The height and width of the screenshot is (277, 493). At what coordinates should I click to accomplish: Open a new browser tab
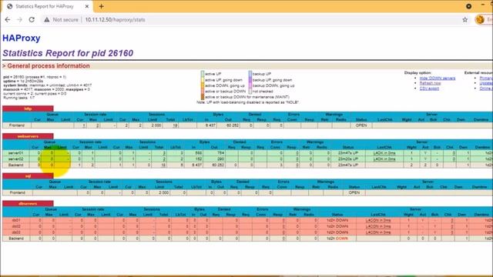[101, 6]
